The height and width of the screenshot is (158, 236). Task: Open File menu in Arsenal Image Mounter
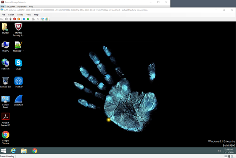pos(3,6)
